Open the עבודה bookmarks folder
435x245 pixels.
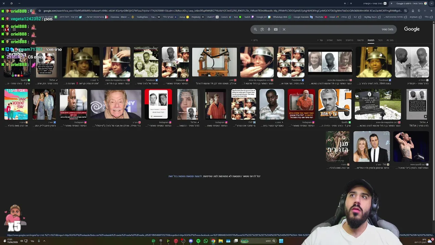[345, 17]
